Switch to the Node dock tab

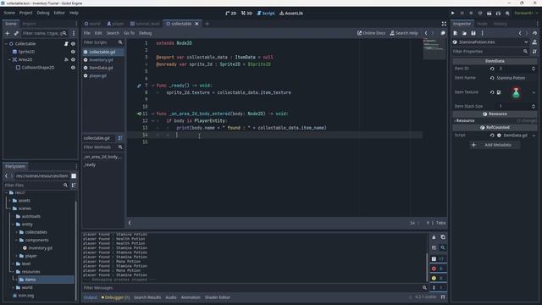pos(482,24)
